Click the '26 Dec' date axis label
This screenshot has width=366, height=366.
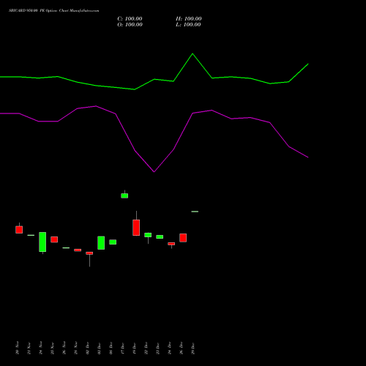click(182, 348)
